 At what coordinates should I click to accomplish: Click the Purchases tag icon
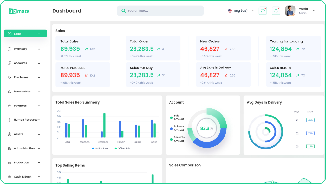[x=10, y=77]
